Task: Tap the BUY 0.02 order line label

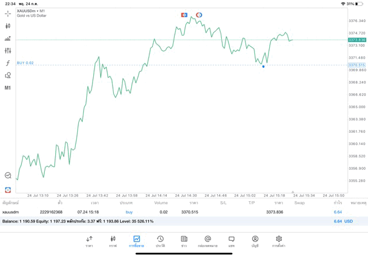Action: click(x=25, y=63)
